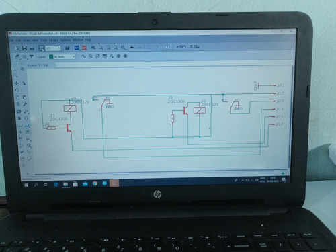Select the Change wrench tool
Image resolution: width=336 pixels, height=252 pixels.
point(25,104)
